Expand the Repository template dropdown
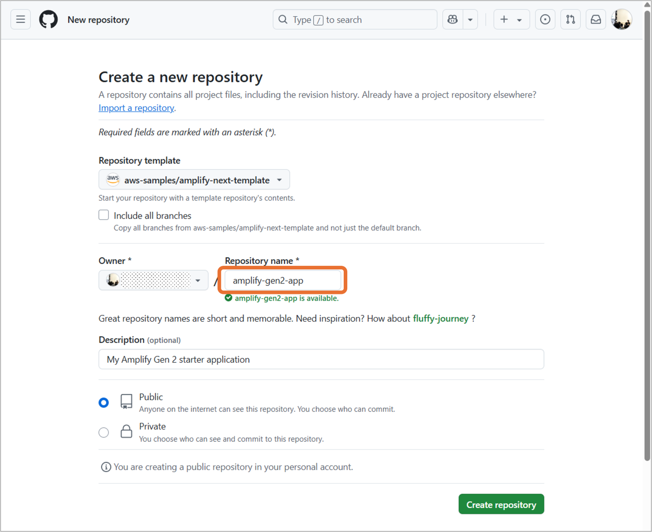652x532 pixels. pos(194,180)
